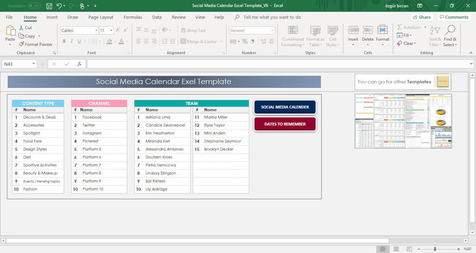
Task: Click the Percent Style icon
Action: tap(245, 42)
